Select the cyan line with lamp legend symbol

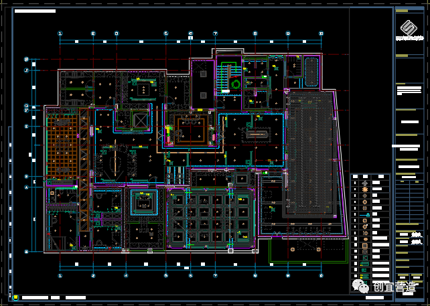point(365,215)
